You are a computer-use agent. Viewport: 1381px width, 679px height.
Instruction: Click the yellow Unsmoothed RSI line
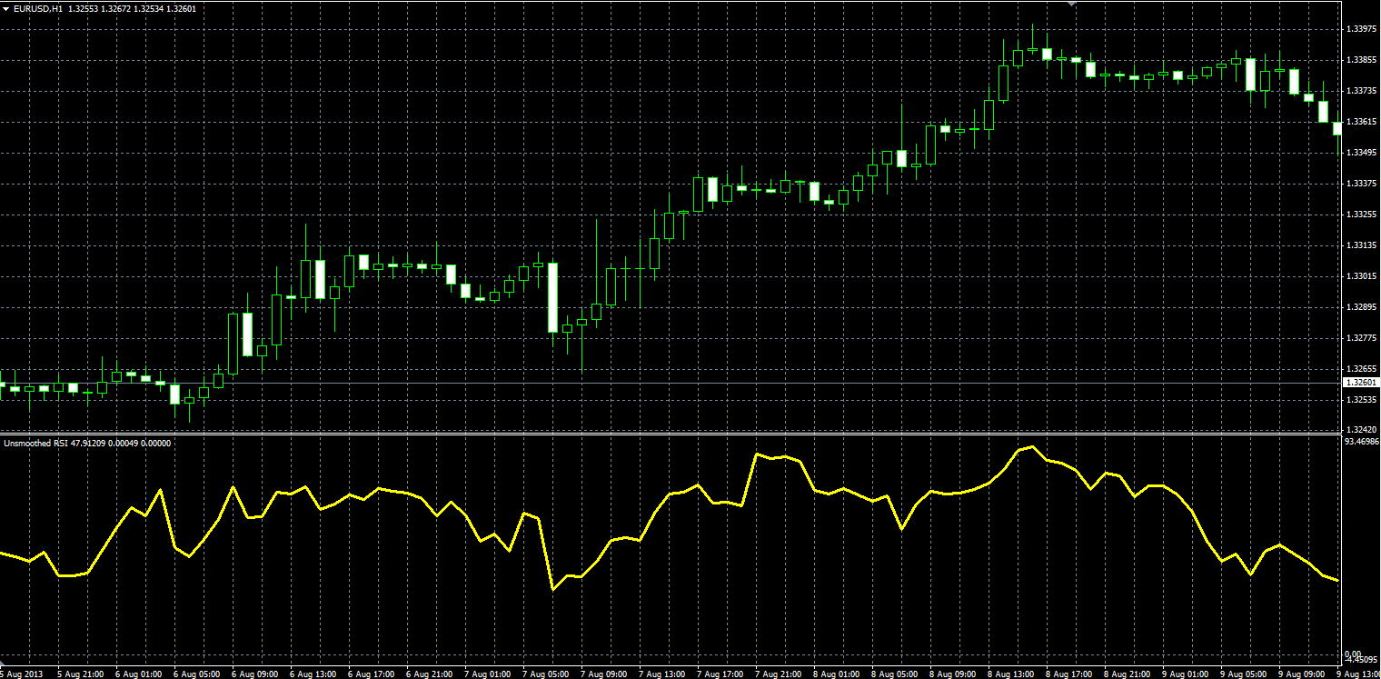click(669, 495)
